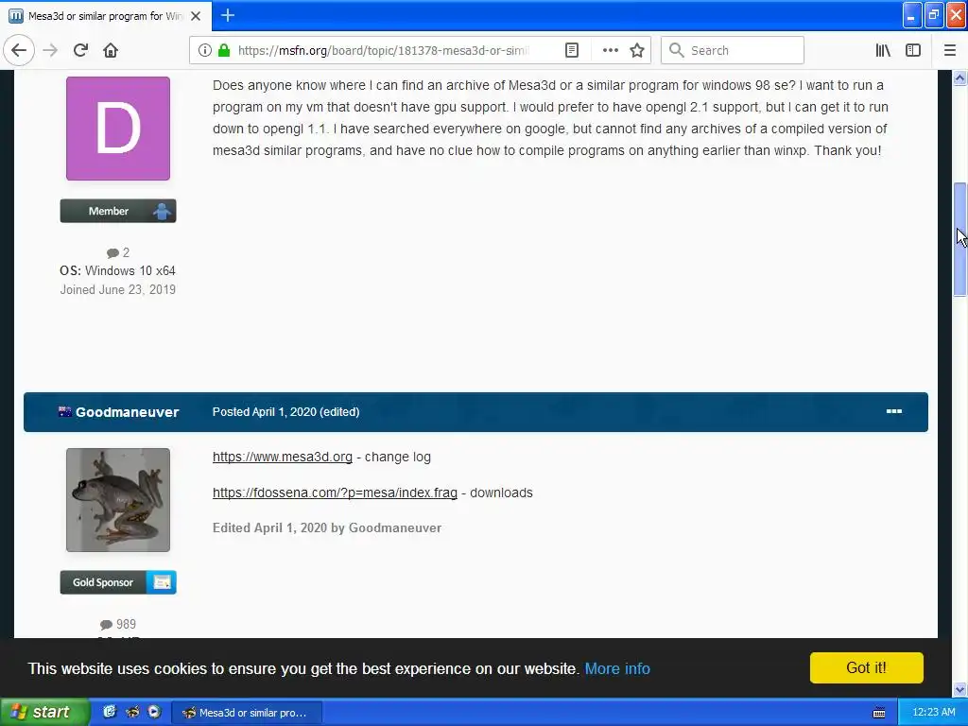The width and height of the screenshot is (968, 726).
Task: Click OS: Windows 10 x64 text
Action: click(x=117, y=270)
